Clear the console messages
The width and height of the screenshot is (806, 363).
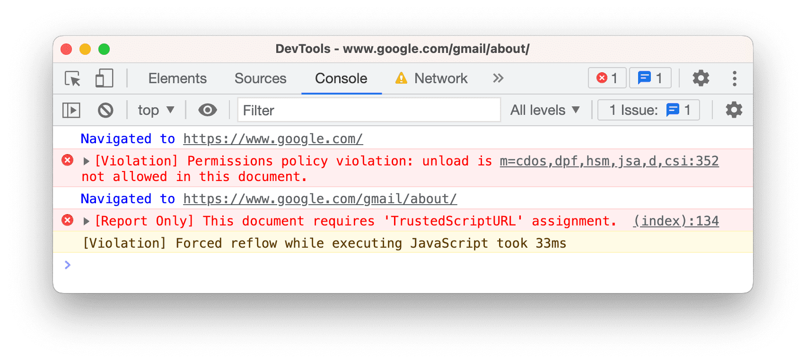(106, 110)
